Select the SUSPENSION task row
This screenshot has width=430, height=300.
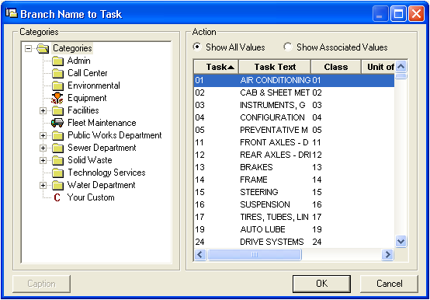(294, 204)
